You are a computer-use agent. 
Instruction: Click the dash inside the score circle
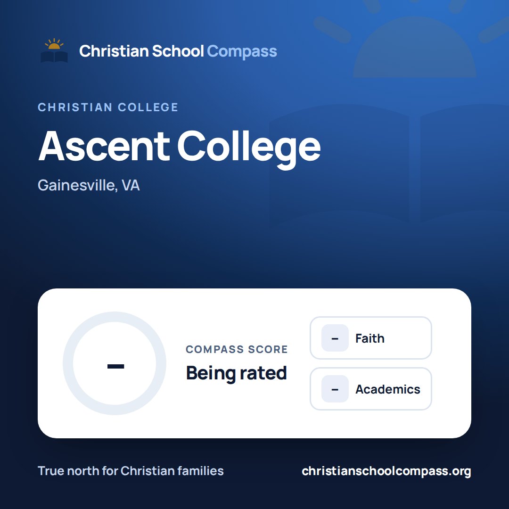[115, 367]
